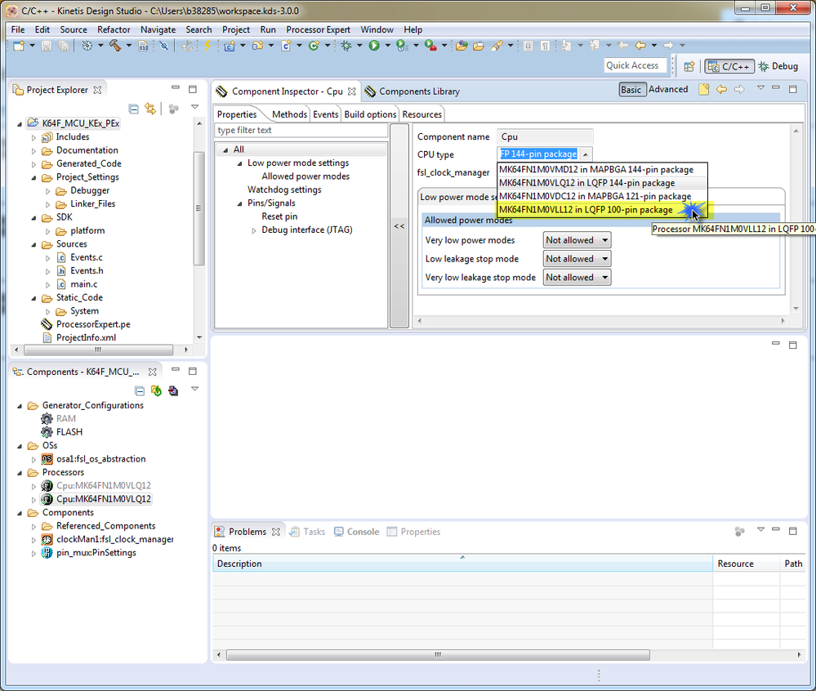This screenshot has width=816, height=691.
Task: Select MK64FN1M0VLL12 LQFP 100-pin package option
Action: pos(602,210)
